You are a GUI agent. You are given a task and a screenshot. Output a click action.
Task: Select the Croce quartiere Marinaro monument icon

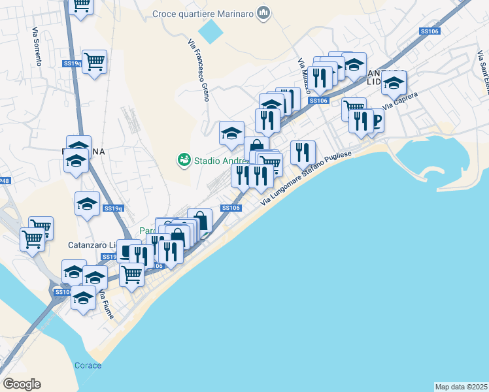pyautogui.click(x=263, y=14)
